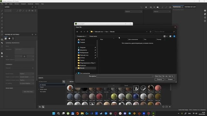Change file view layout icon in Open File
Viewport: 207px width, 116px height.
165,36
